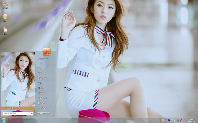Open Music (音乐) in Start menu
This screenshot has height=123, width=198.
pyautogui.click(x=40, y=73)
